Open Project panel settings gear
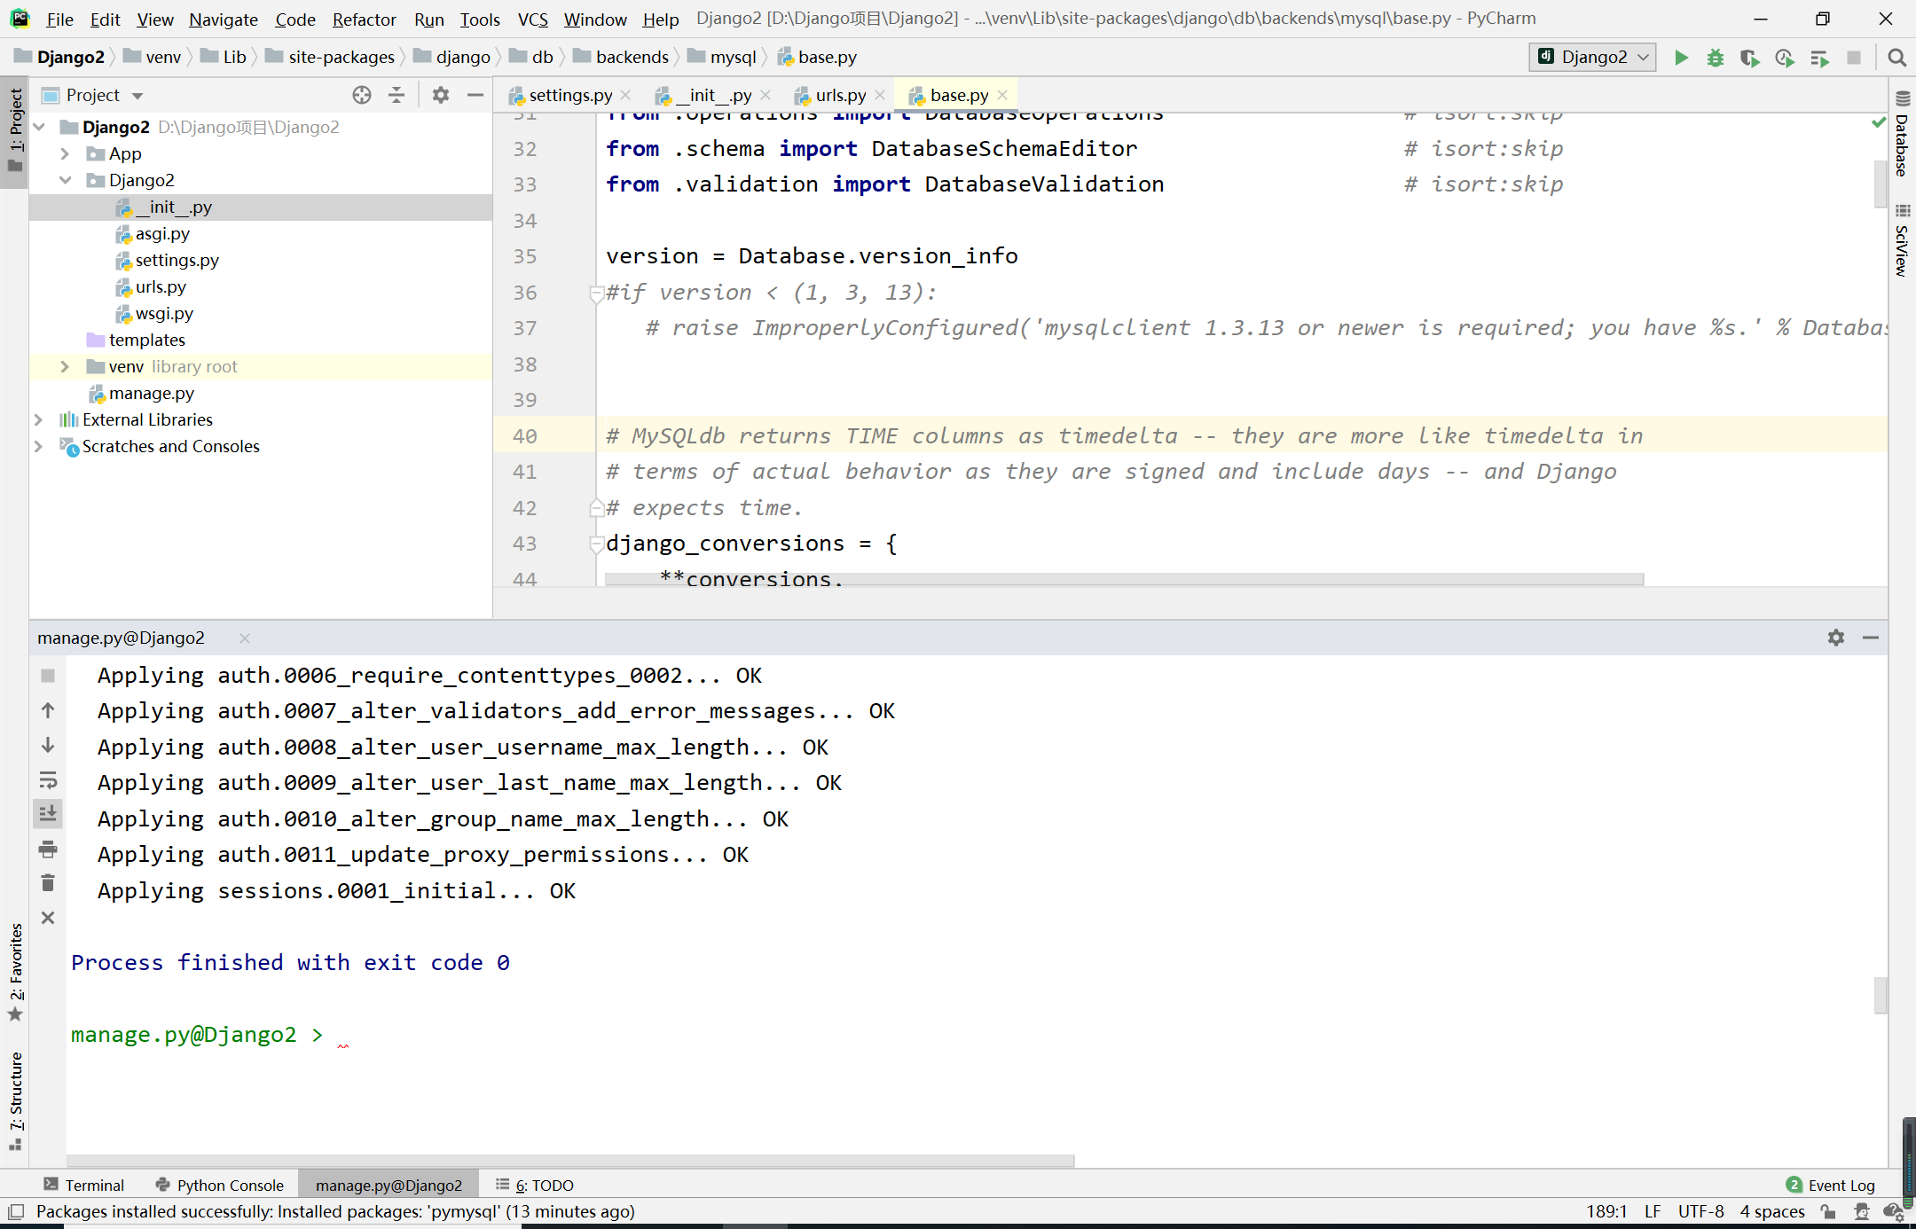This screenshot has width=1916, height=1229. 441,95
